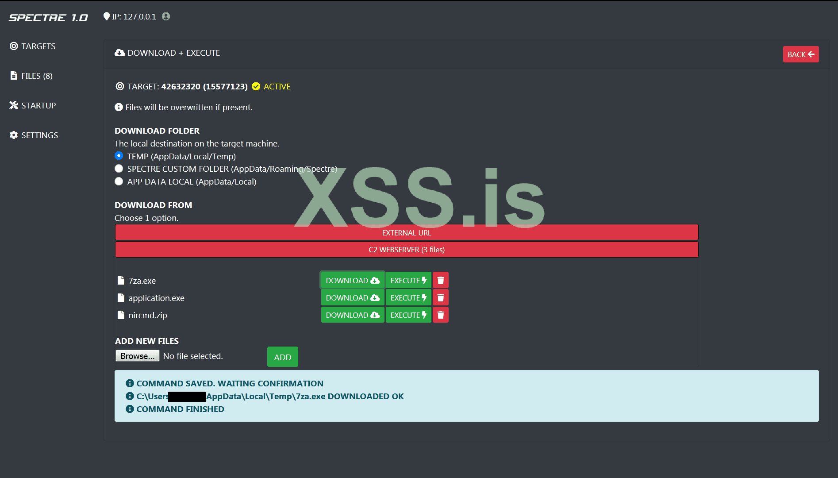
Task: Click the trash icon for application.exe
Action: (x=441, y=297)
